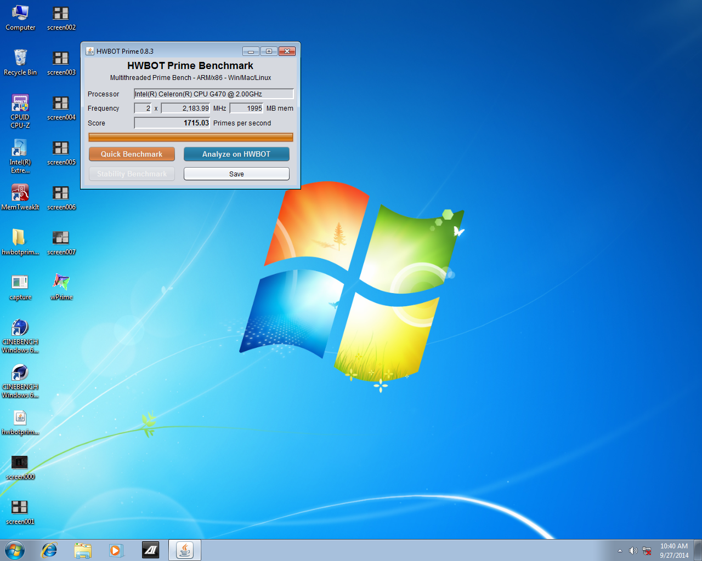Click the HWBOT Prime 0.8.3 title bar
The width and height of the screenshot is (702, 561).
(x=165, y=51)
